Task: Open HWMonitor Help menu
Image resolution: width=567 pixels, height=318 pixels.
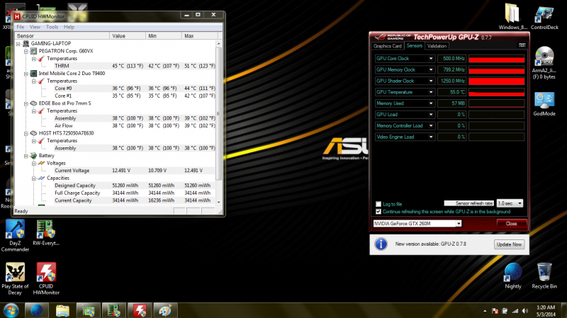Action: 69,27
